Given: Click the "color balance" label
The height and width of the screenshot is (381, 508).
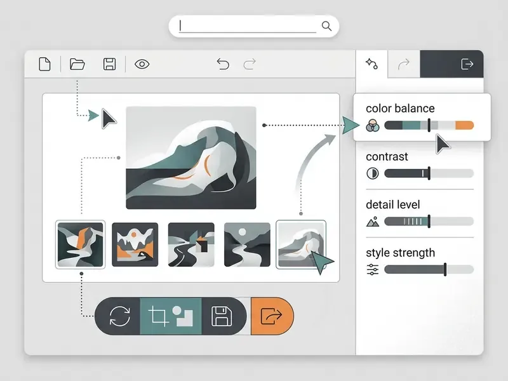Looking at the screenshot, I should pyautogui.click(x=400, y=108).
